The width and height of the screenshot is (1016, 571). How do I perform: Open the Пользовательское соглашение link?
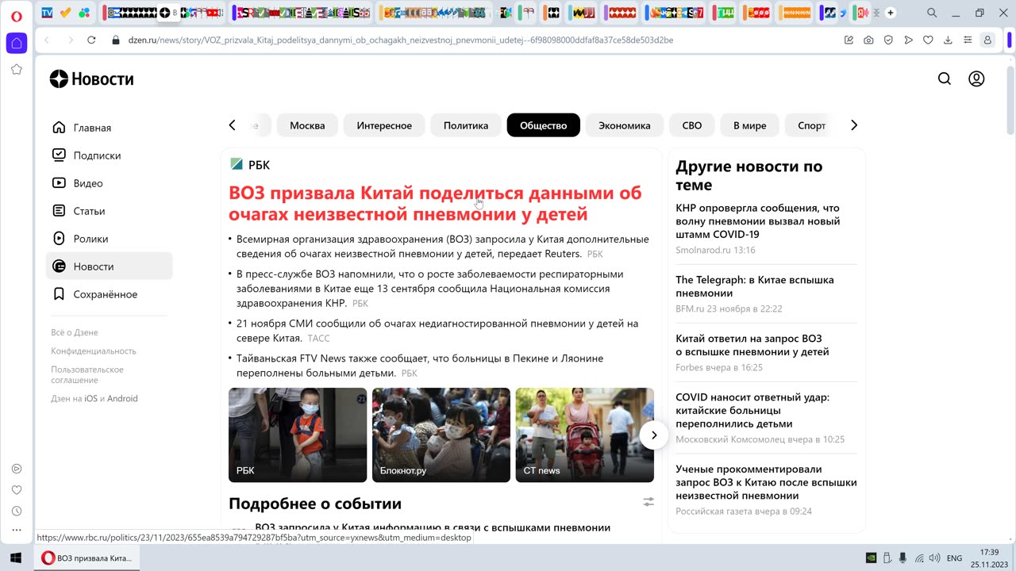tap(87, 374)
